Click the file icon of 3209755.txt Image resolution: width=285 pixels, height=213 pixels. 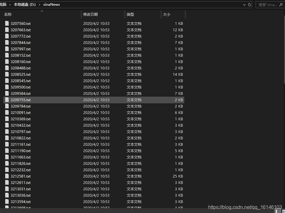(x=7, y=100)
